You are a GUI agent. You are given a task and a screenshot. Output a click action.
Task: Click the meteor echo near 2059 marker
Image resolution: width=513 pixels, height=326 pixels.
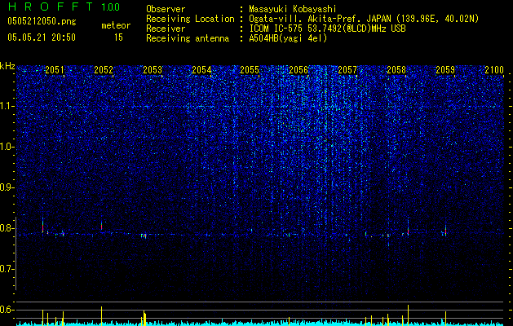[445, 230]
